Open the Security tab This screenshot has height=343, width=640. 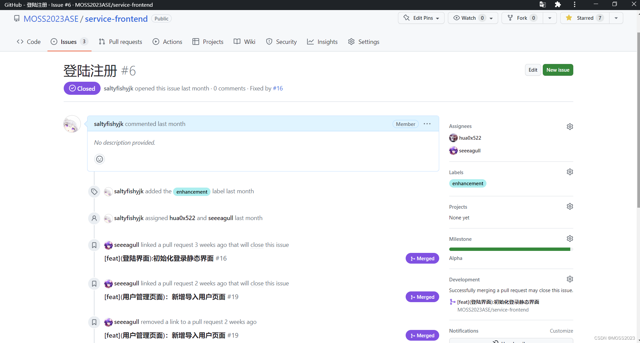pos(281,42)
